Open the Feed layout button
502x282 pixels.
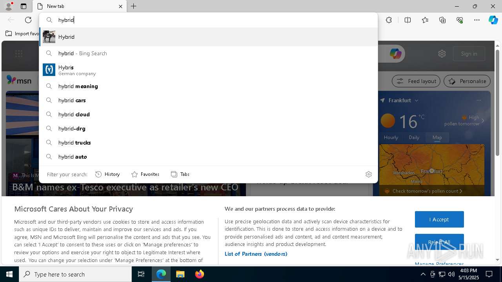coord(416,81)
